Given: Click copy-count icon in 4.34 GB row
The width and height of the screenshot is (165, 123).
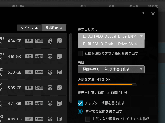Looking at the screenshot, I should pos(50,41).
